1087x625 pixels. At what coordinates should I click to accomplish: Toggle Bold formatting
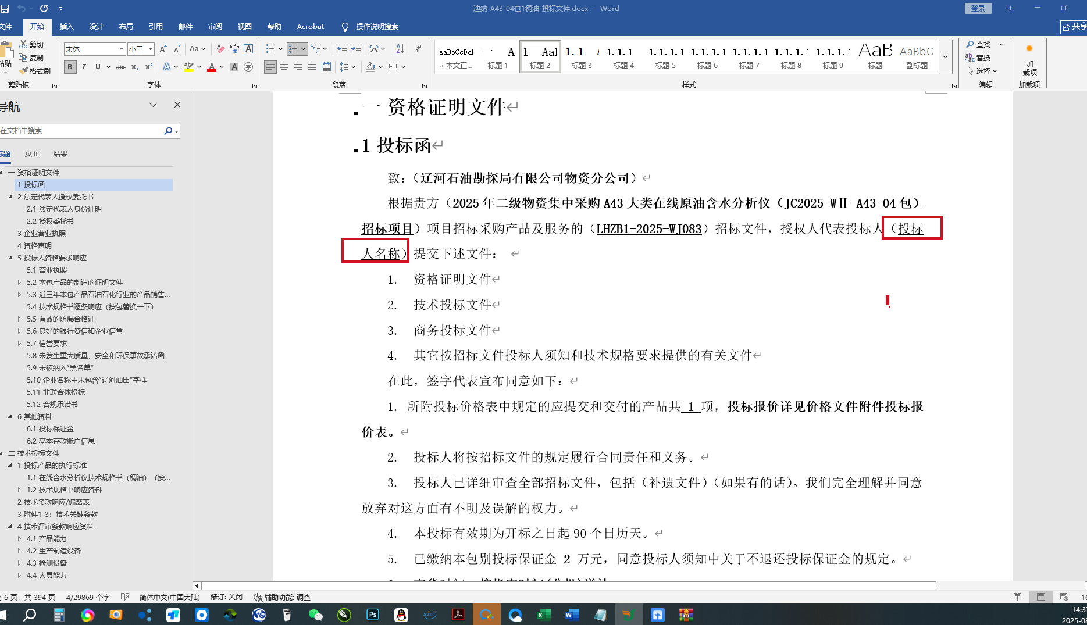(x=70, y=67)
